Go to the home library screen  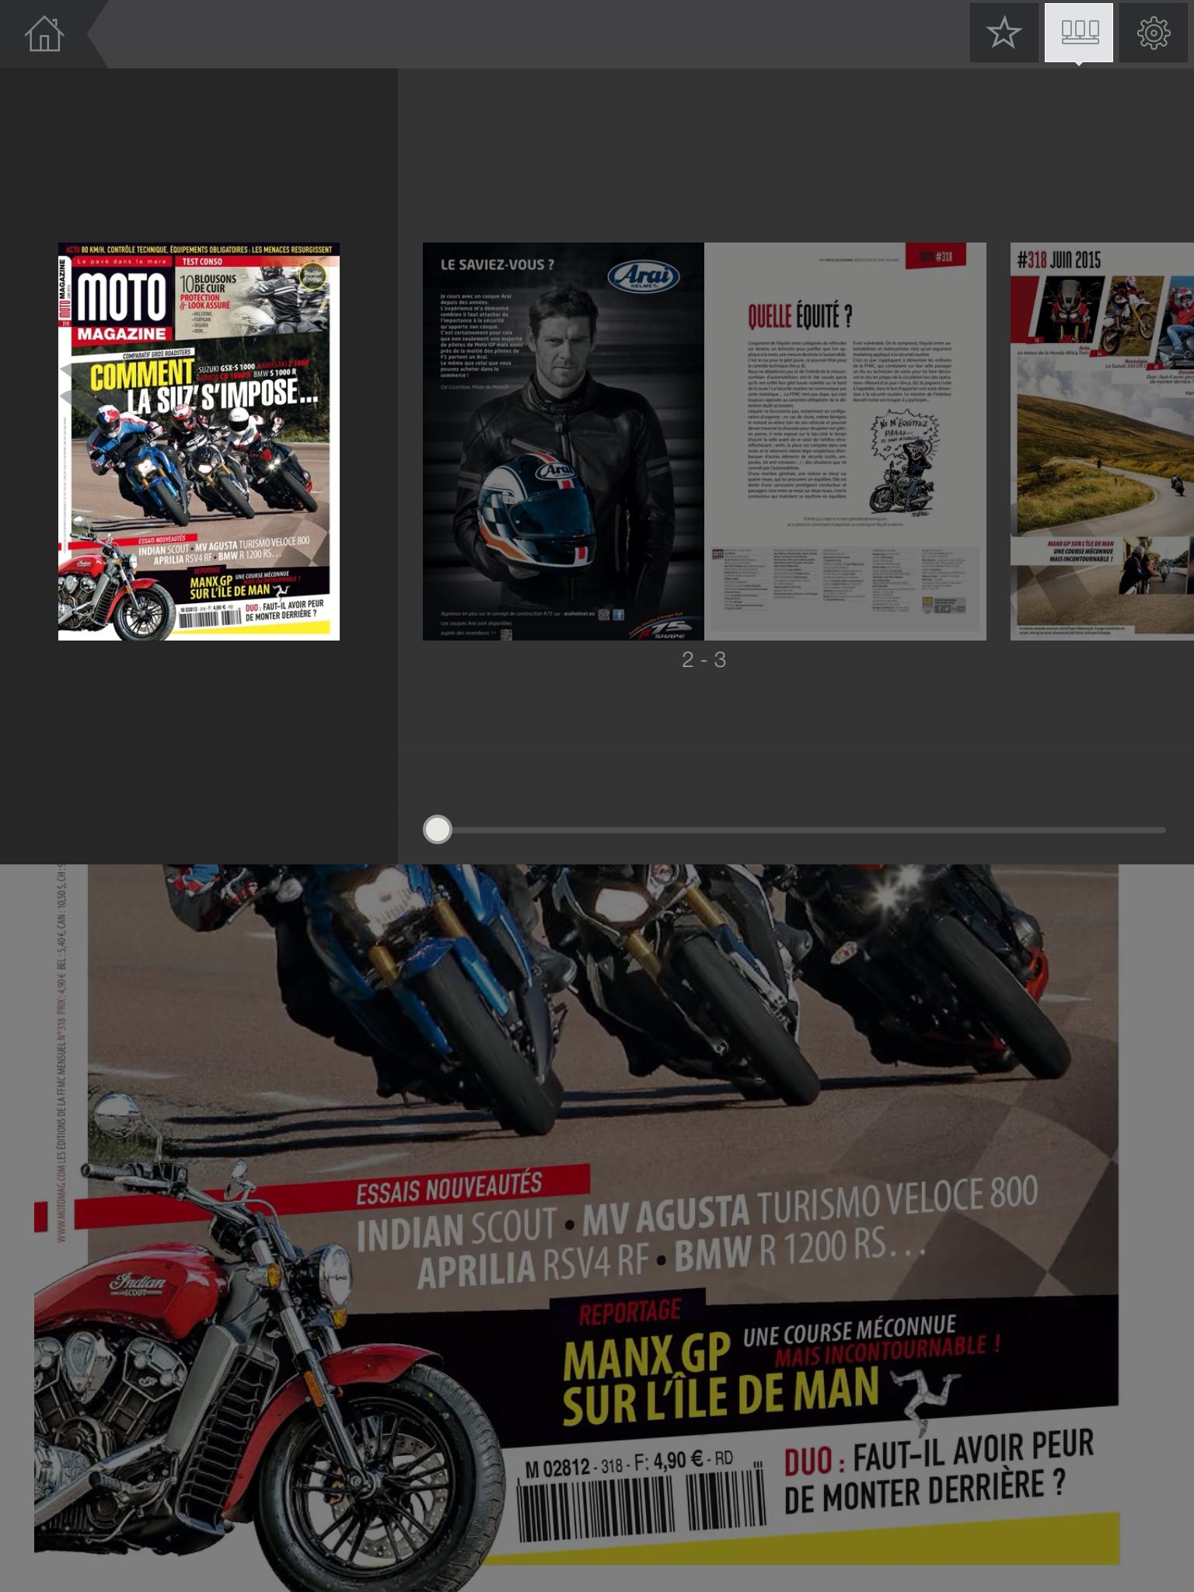pyautogui.click(x=44, y=34)
